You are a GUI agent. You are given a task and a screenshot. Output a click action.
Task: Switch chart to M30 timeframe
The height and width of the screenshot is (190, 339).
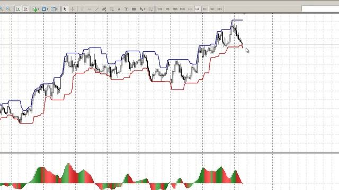(182, 9)
